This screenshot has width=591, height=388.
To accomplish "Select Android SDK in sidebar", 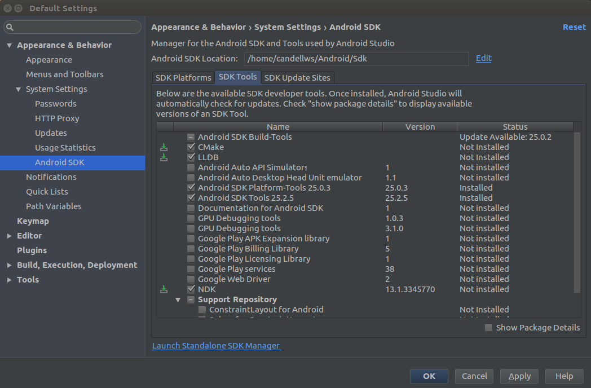I will point(72,162).
